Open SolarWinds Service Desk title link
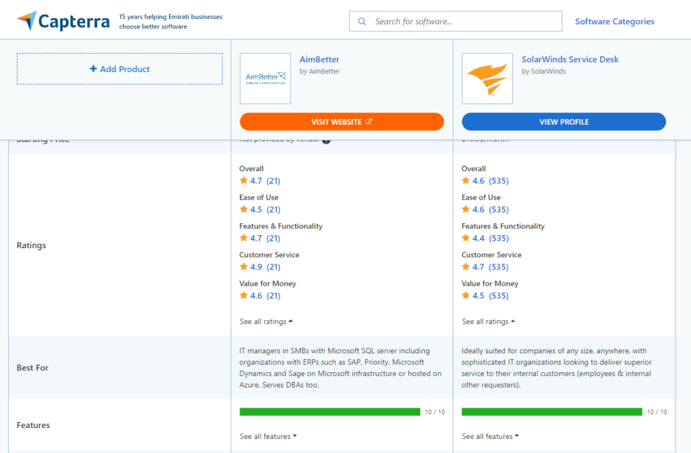 [x=570, y=59]
